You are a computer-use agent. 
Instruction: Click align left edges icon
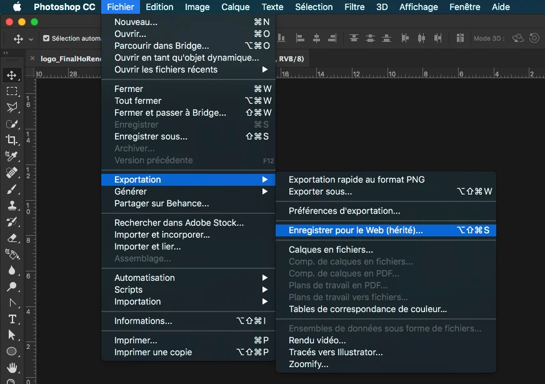pyautogui.click(x=300, y=38)
